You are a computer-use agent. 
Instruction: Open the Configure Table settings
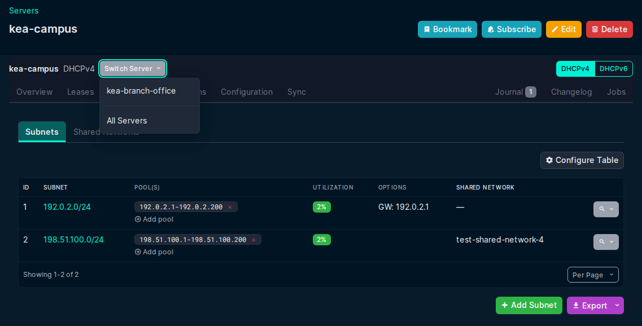582,160
